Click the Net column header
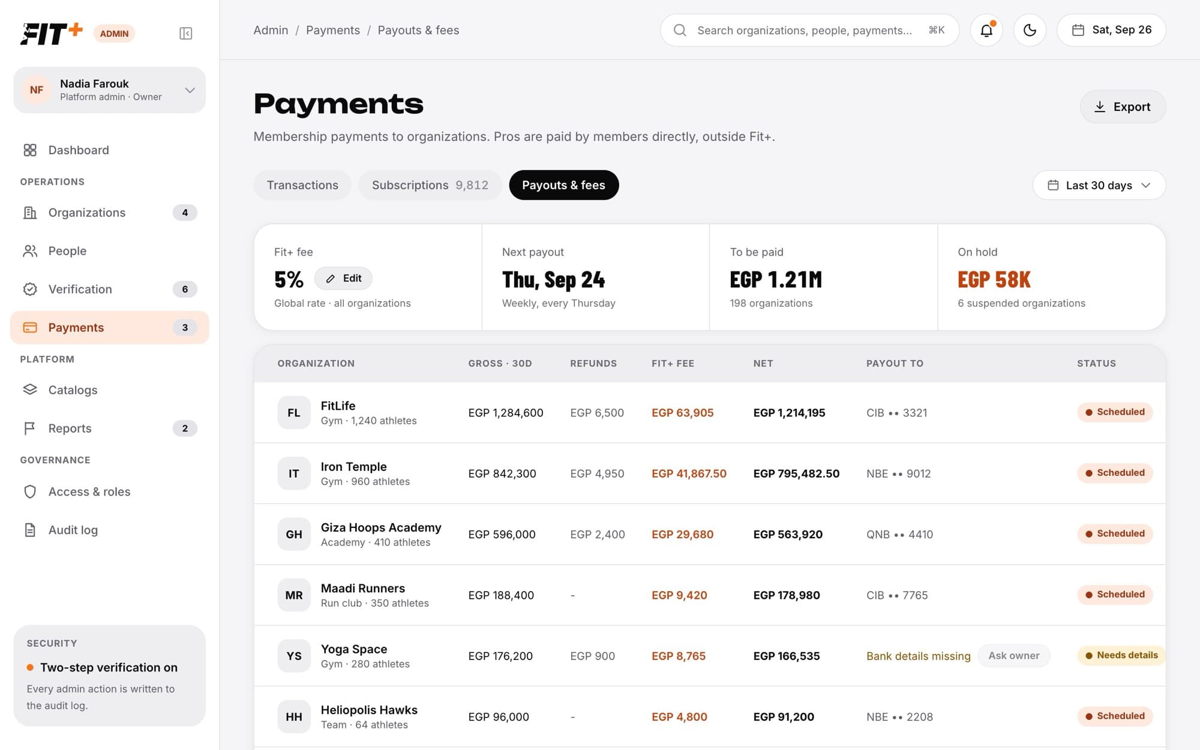 tap(763, 364)
